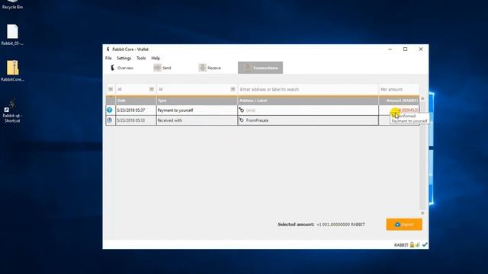
Task: Select the Transactions tab
Action: [x=261, y=68]
